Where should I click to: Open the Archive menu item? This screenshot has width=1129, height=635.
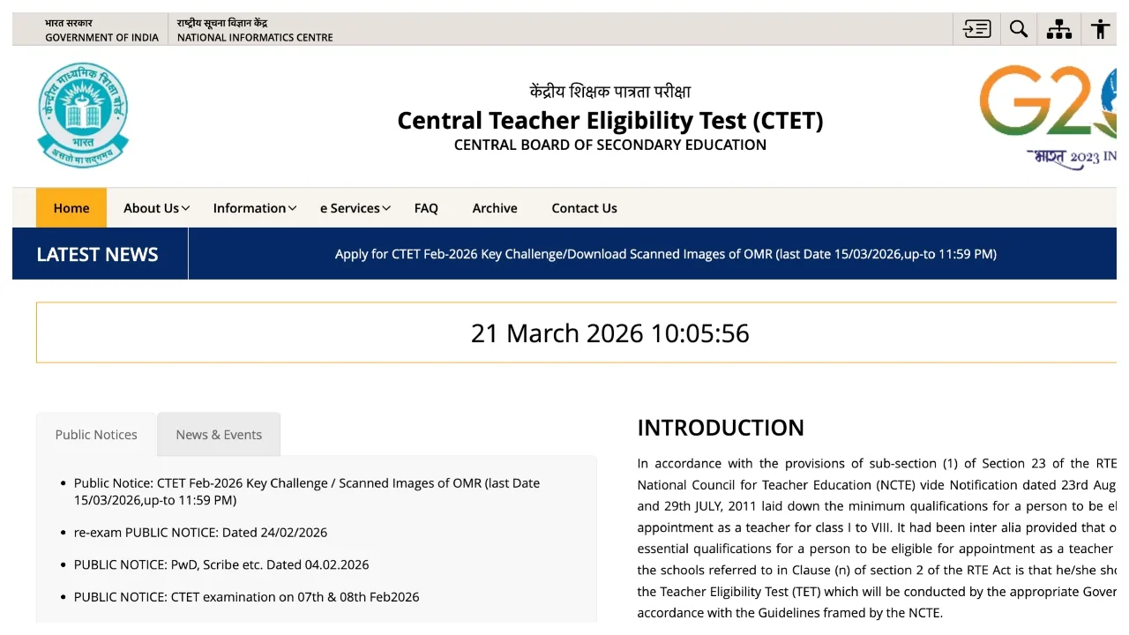[495, 208]
